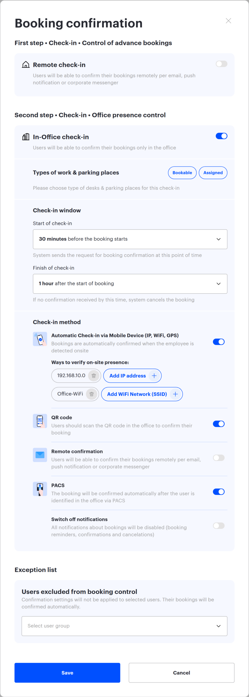Click Ways to verify on-site presence label
Image resolution: width=249 pixels, height=697 pixels.
(x=90, y=362)
